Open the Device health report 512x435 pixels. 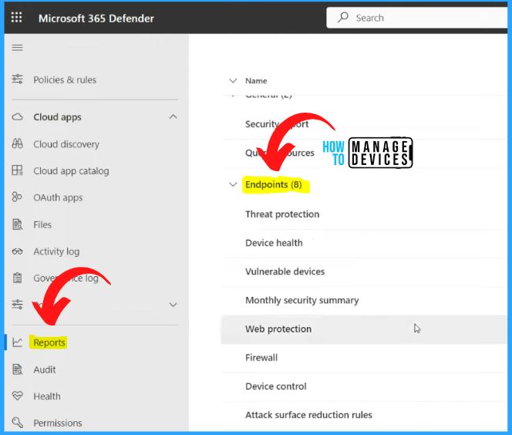tap(274, 243)
